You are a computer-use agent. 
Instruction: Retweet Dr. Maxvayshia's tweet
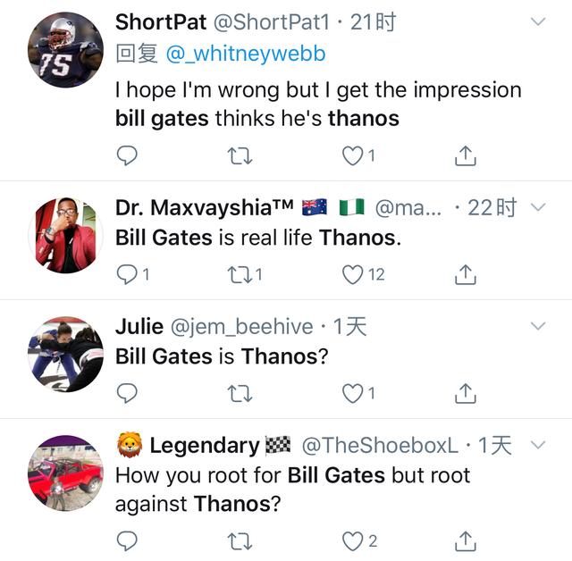240,274
